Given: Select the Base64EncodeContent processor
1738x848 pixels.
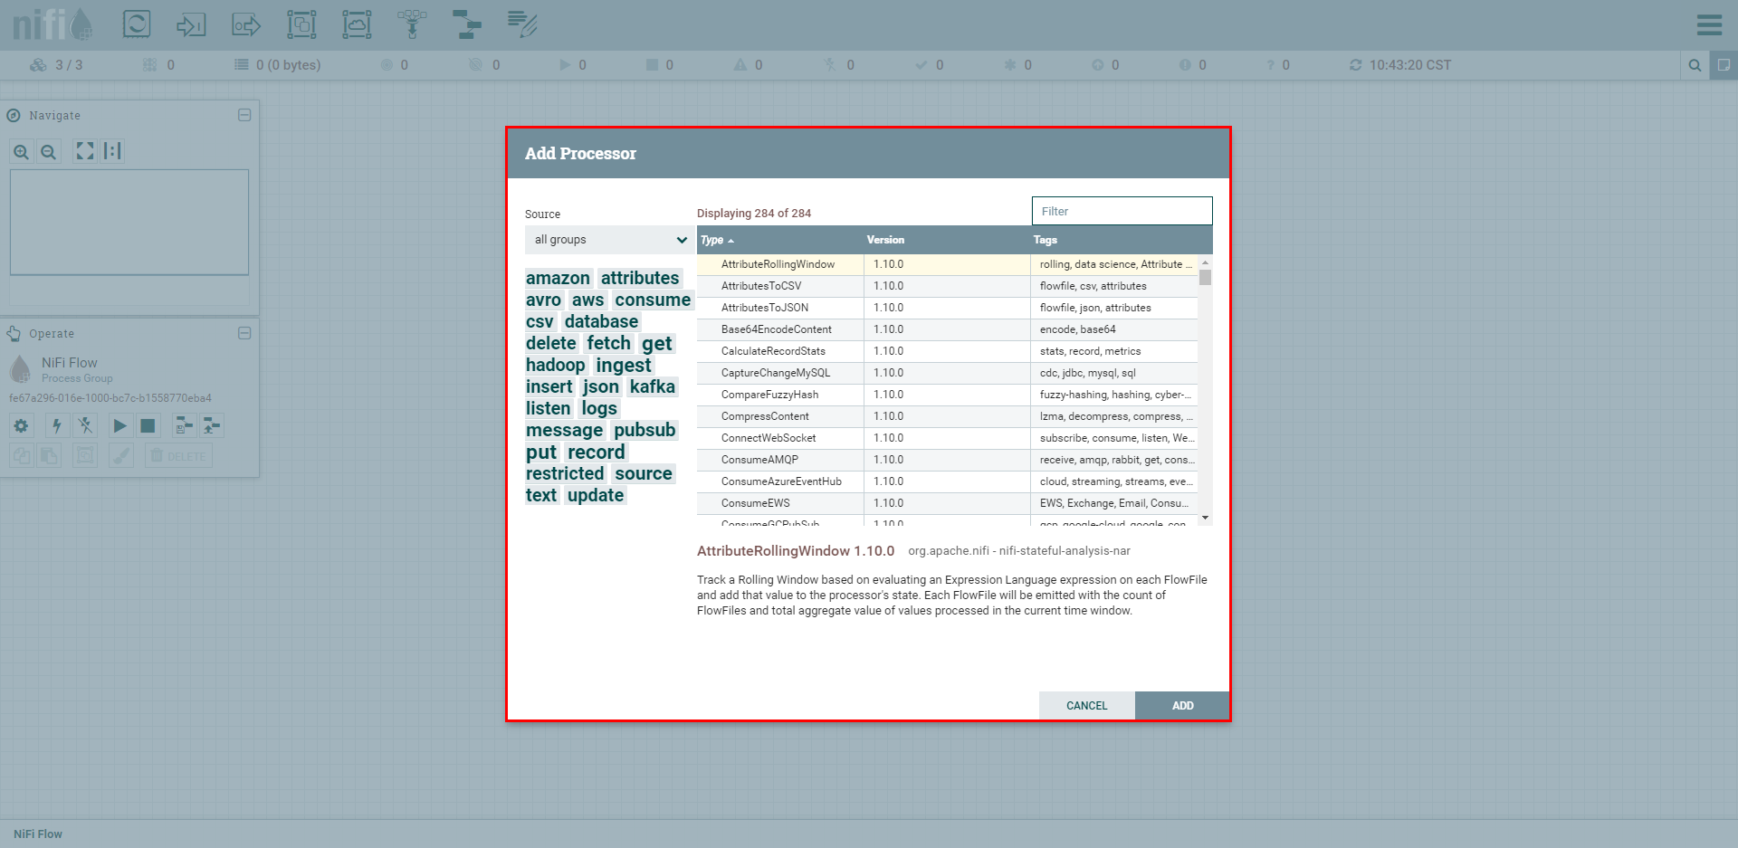Looking at the screenshot, I should pyautogui.click(x=947, y=329).
